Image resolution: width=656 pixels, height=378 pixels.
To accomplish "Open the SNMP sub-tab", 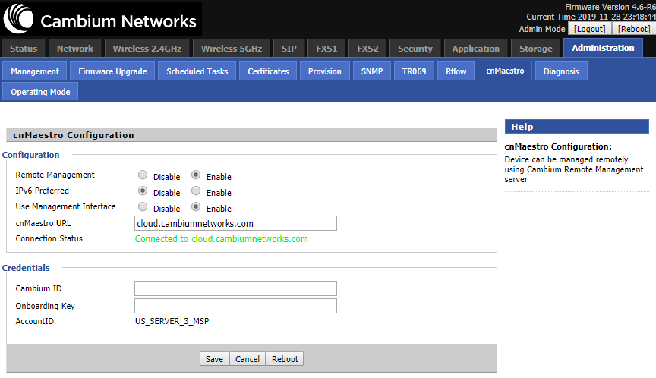I will click(x=372, y=71).
